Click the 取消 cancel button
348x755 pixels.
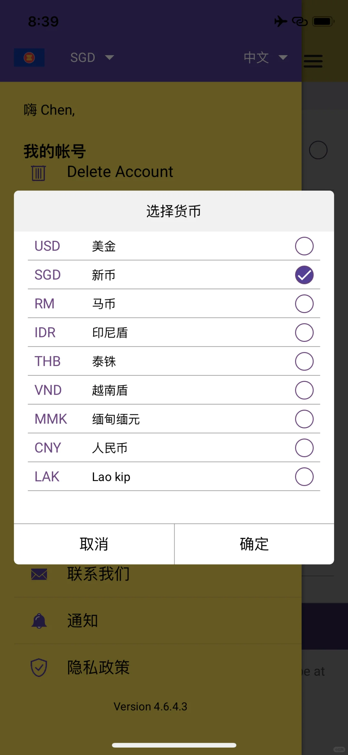coord(94,544)
